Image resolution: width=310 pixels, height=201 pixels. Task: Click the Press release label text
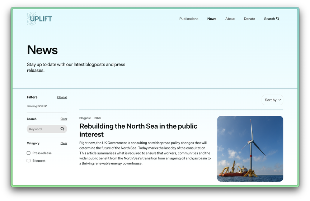[x=42, y=153]
